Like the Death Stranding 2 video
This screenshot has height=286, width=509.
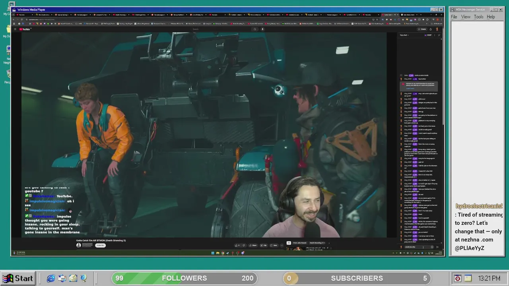coord(237,245)
